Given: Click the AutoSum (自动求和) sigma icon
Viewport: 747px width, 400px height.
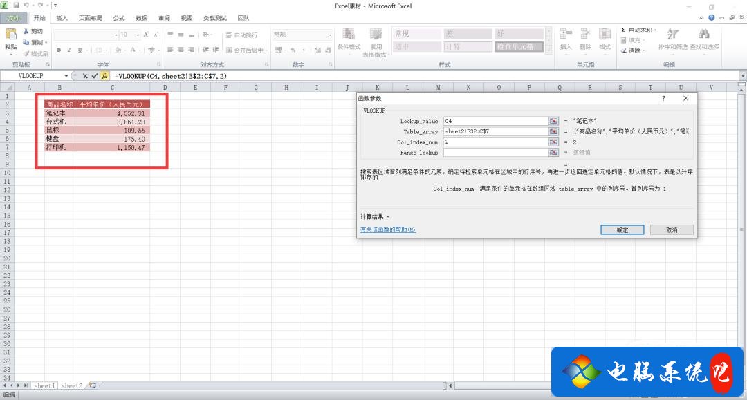Looking at the screenshot, I should (624, 30).
